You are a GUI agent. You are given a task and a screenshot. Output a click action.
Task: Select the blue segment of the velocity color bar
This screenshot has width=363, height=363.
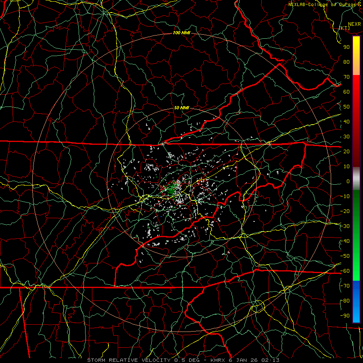point(356,301)
